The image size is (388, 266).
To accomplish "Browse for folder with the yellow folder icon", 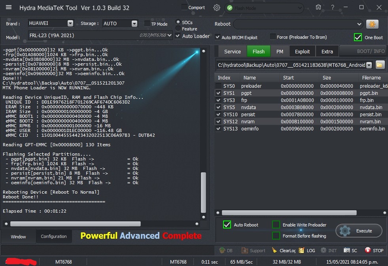I will coord(379,65).
